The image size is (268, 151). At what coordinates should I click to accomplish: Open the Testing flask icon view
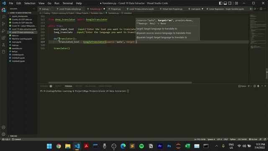3,45
